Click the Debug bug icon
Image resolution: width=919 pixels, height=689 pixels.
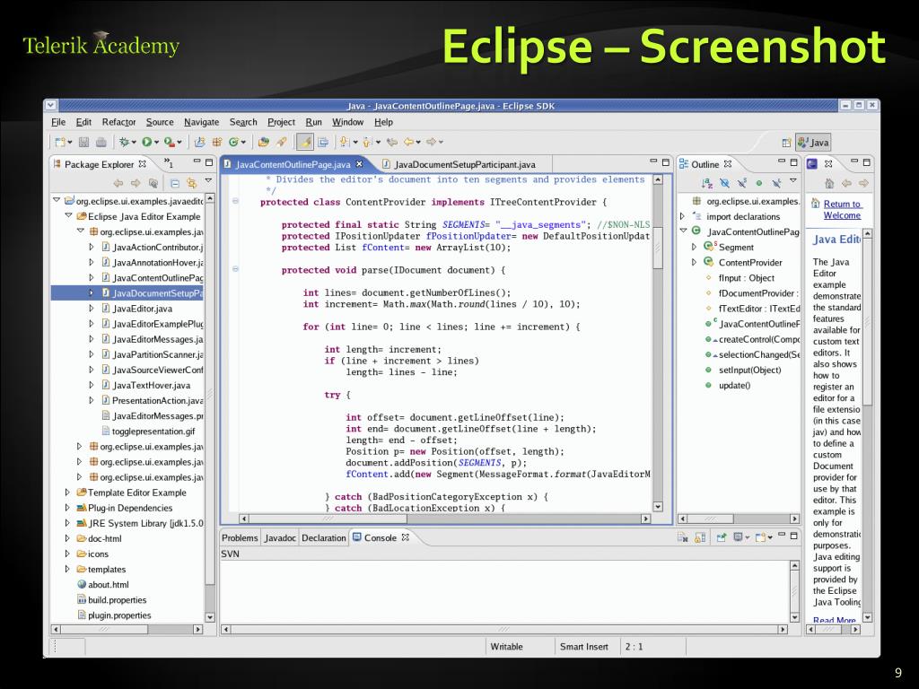coord(124,142)
